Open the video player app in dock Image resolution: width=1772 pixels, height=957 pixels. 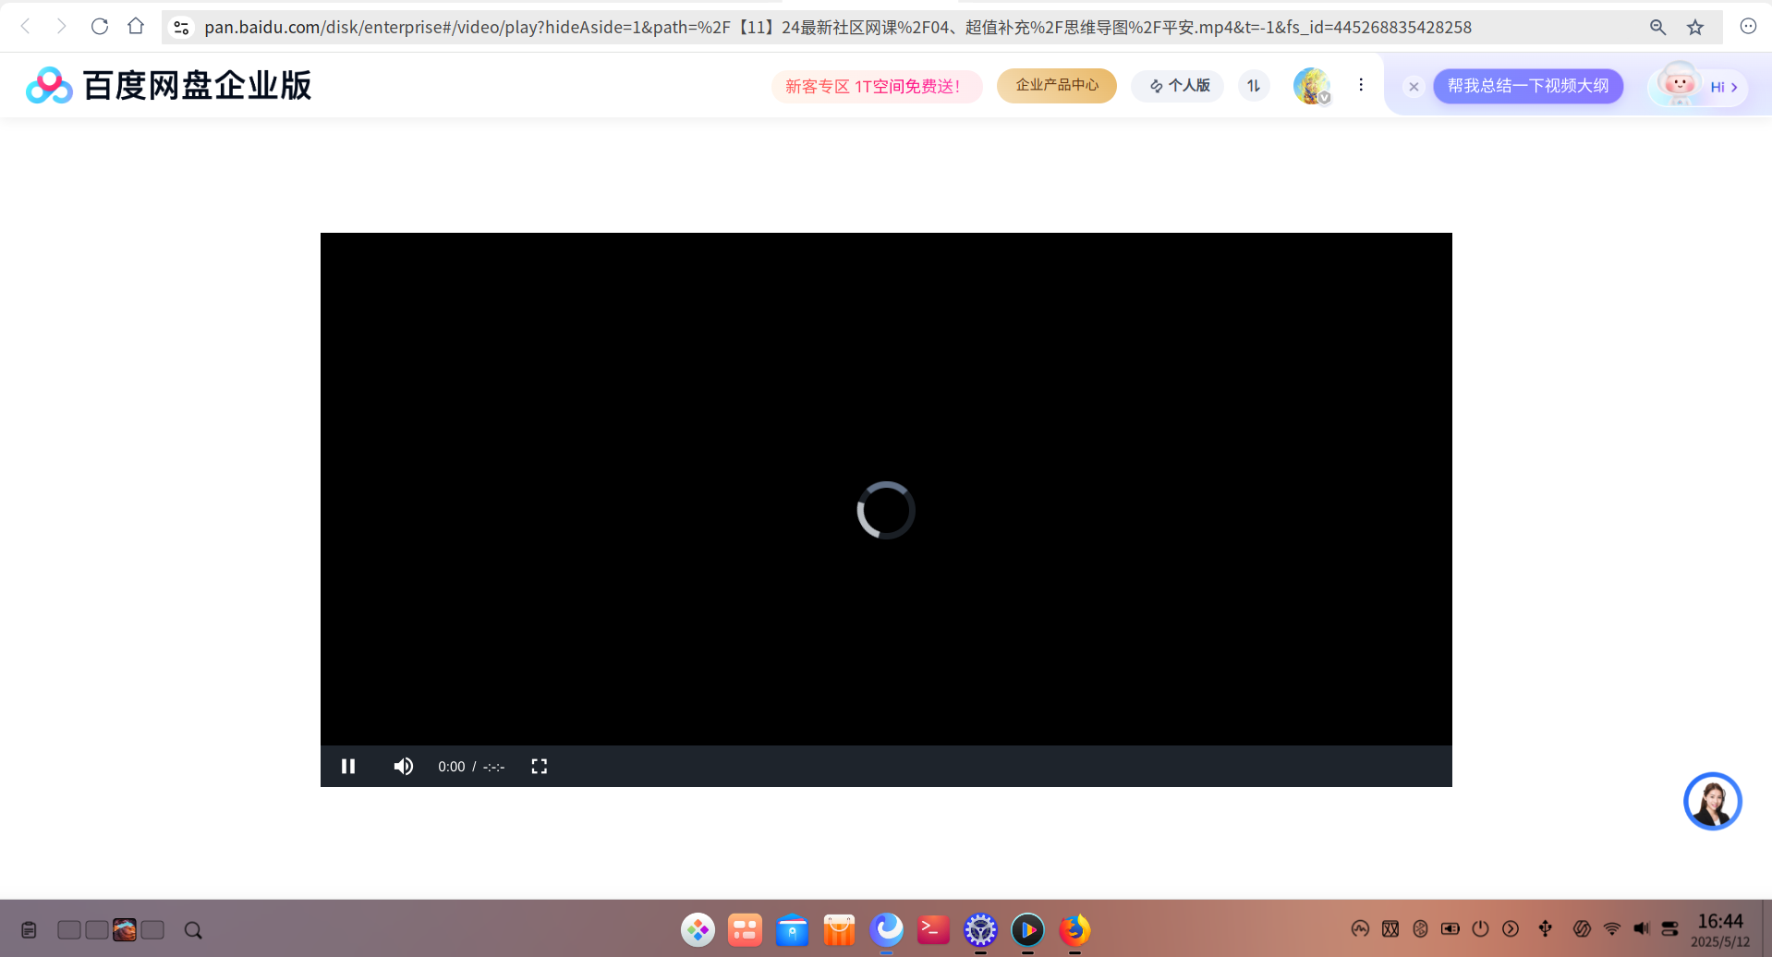pos(1027,929)
